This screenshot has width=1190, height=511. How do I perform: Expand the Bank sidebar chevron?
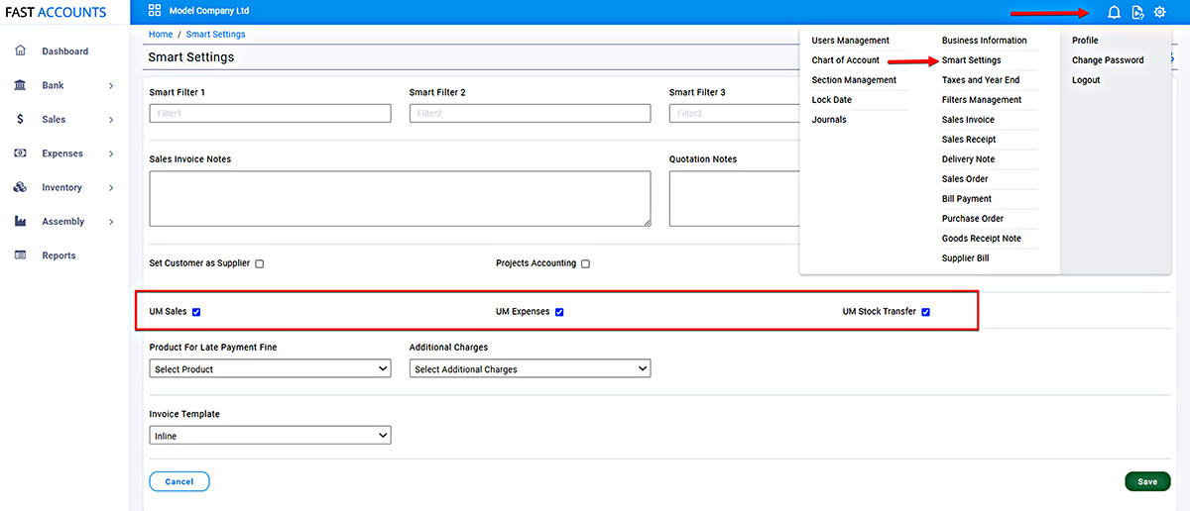click(111, 86)
